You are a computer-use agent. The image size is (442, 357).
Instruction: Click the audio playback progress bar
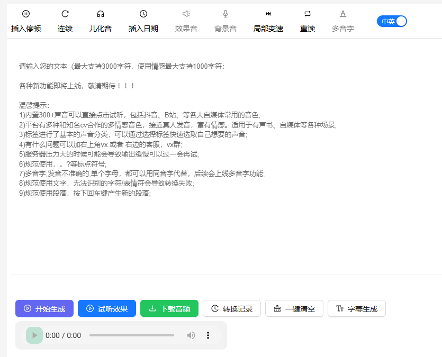pyautogui.click(x=132, y=335)
